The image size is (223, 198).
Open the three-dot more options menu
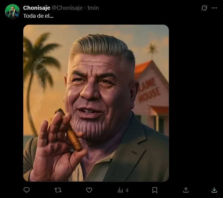[214, 8]
